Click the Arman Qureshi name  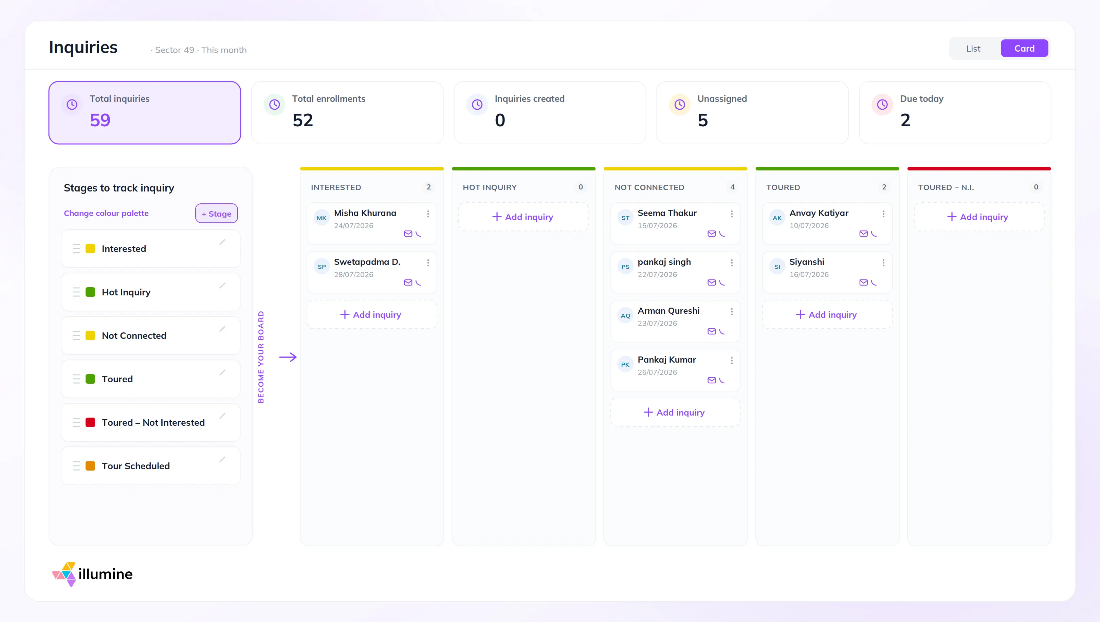pos(668,311)
